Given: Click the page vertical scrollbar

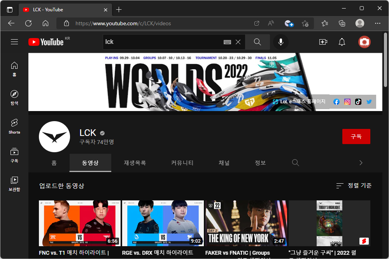Looking at the screenshot, I should click(385, 59).
